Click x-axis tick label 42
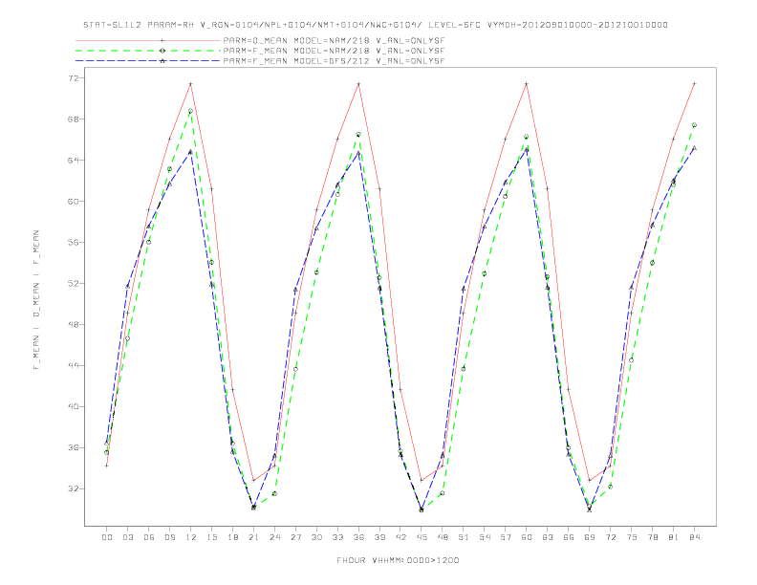 point(400,537)
